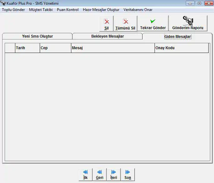Click the green checkmark Tekrar Gönder icon

pos(153,21)
